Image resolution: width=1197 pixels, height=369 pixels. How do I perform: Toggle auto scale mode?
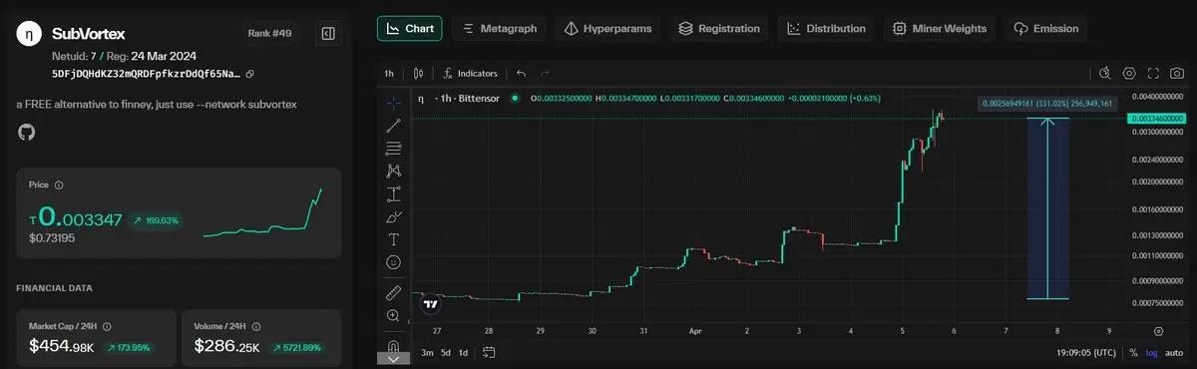point(1175,352)
